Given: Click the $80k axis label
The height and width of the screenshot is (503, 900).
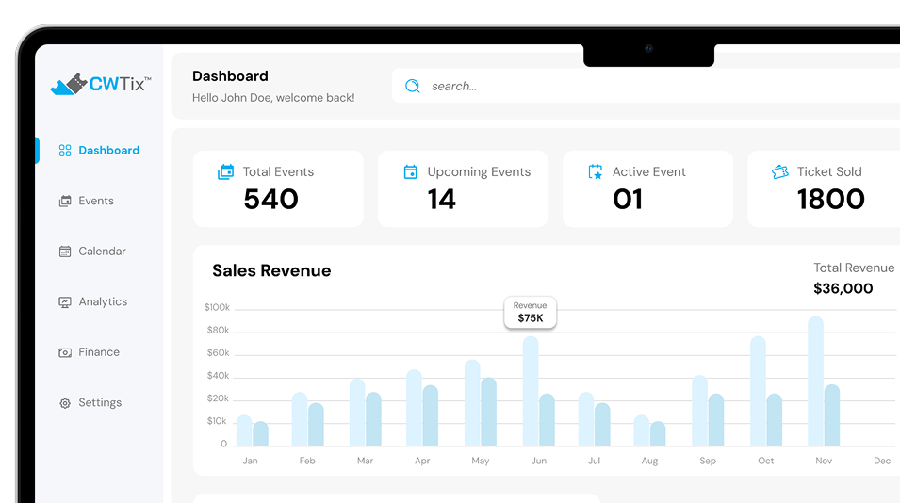Looking at the screenshot, I should (x=218, y=331).
